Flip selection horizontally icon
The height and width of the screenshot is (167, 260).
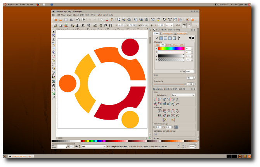pos(83,25)
